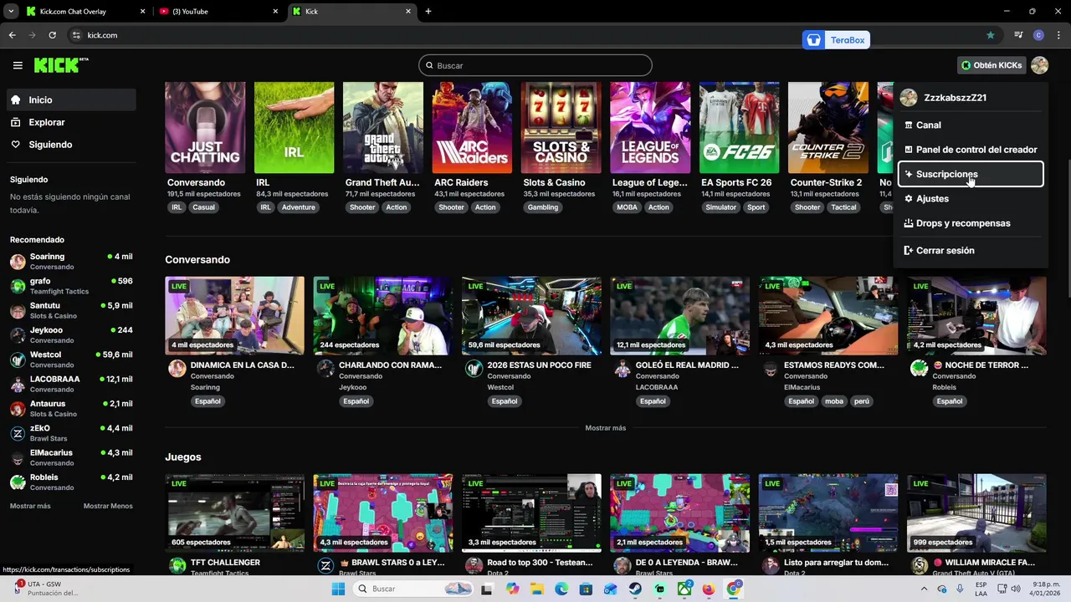Open the Soaring live stream thumbnail

point(234,316)
